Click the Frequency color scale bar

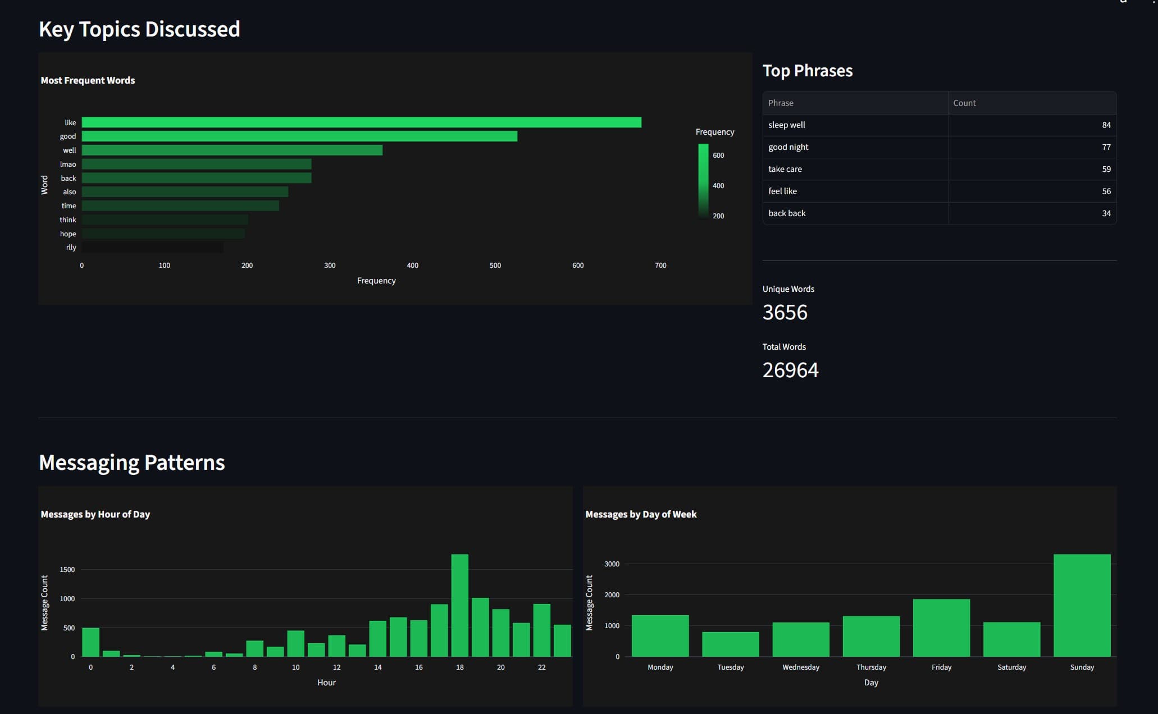(x=703, y=180)
